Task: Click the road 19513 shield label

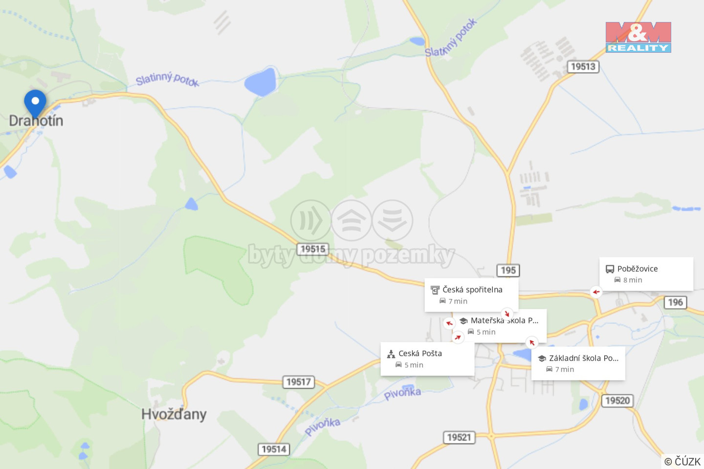Action: tap(583, 66)
